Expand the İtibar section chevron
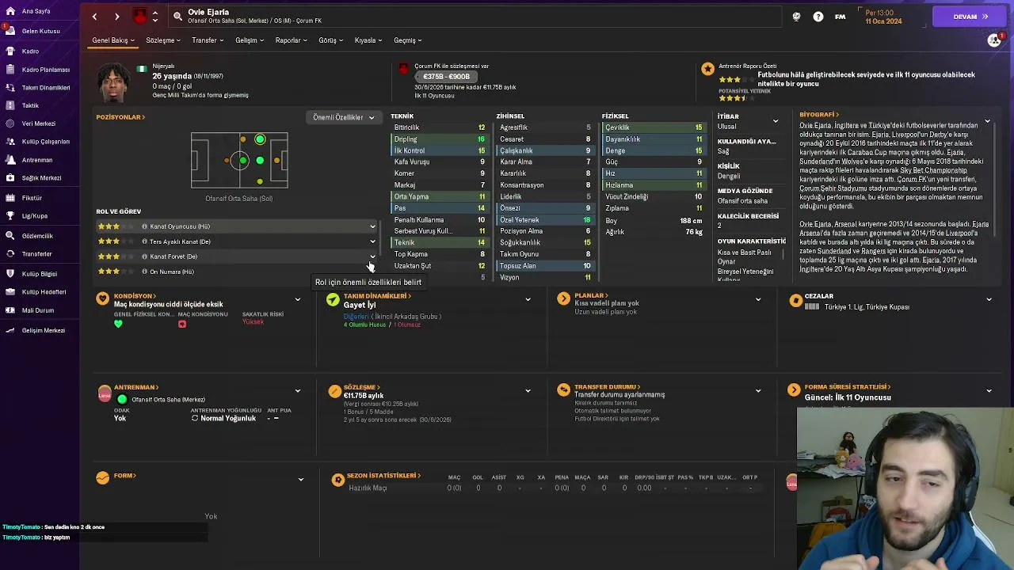Screen dimensions: 1014x570 tap(776, 121)
